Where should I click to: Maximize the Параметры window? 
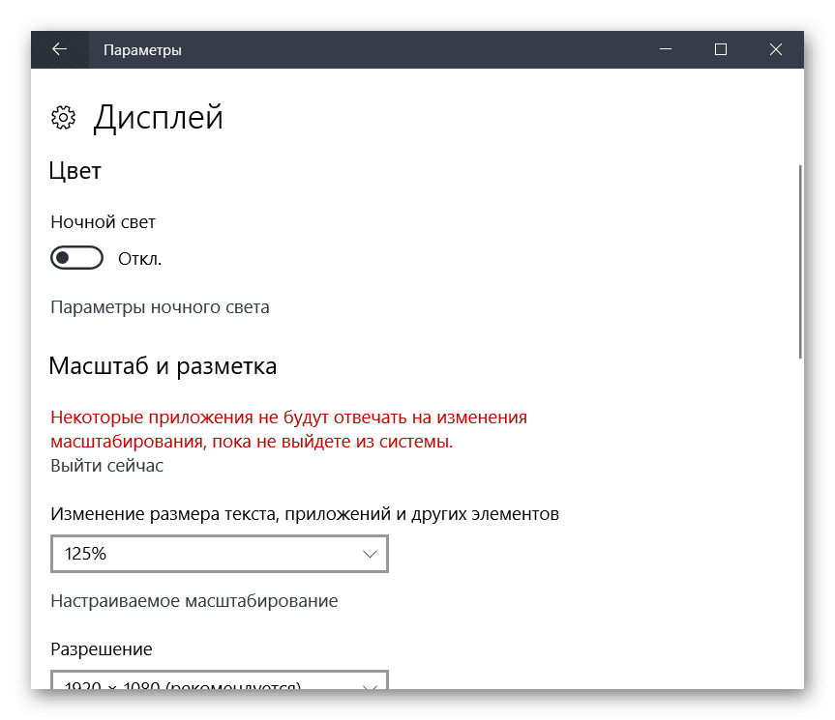pos(721,49)
